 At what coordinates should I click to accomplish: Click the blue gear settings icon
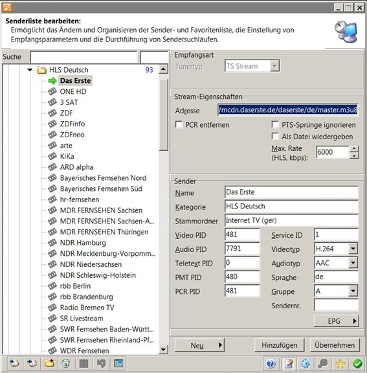click(x=306, y=363)
